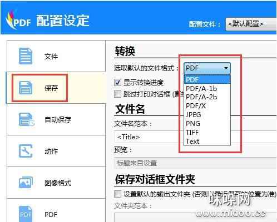277x222 pixels.
Task: Open the PDF file icon section
Action: (x=26, y=214)
